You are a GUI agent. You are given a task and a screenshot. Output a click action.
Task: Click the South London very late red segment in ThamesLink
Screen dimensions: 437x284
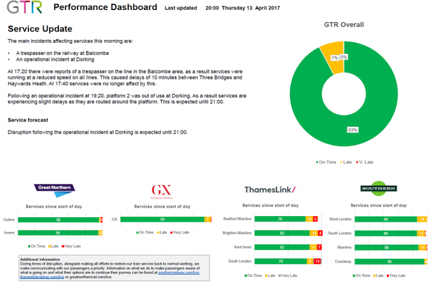317,261
